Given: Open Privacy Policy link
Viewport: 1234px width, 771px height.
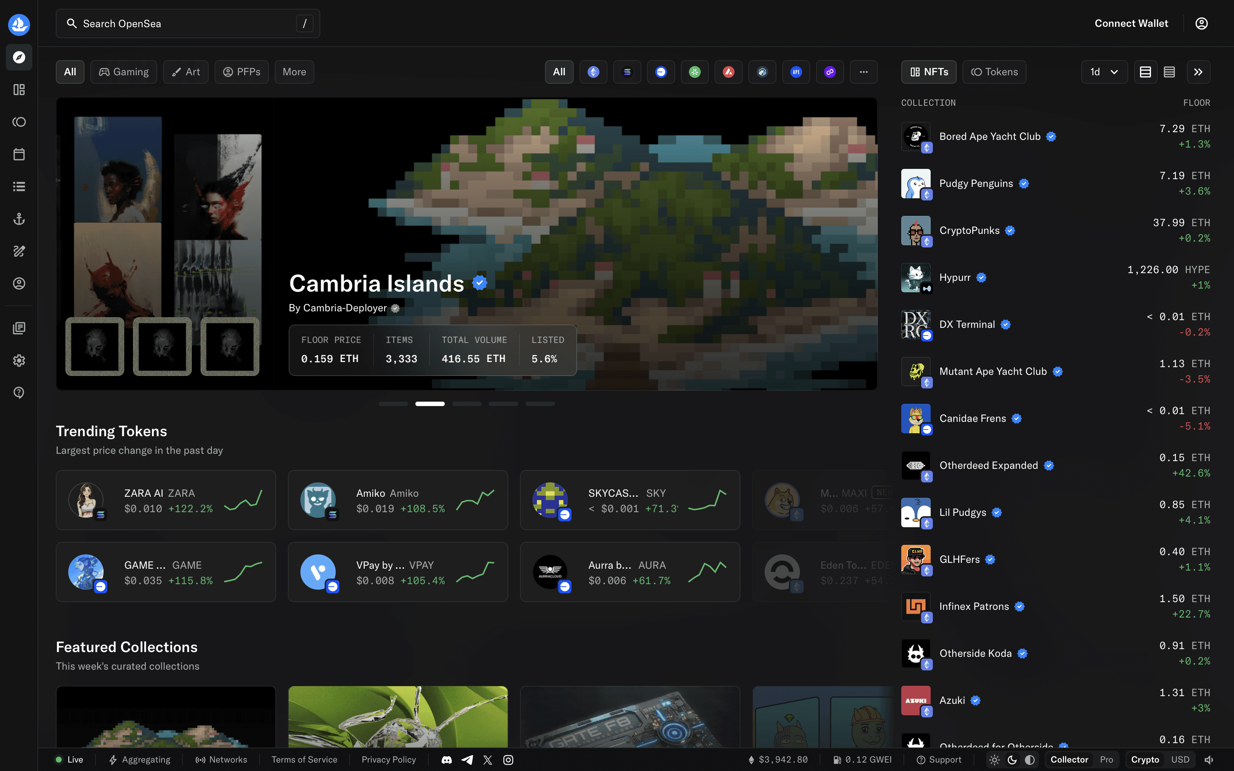Looking at the screenshot, I should pos(389,760).
